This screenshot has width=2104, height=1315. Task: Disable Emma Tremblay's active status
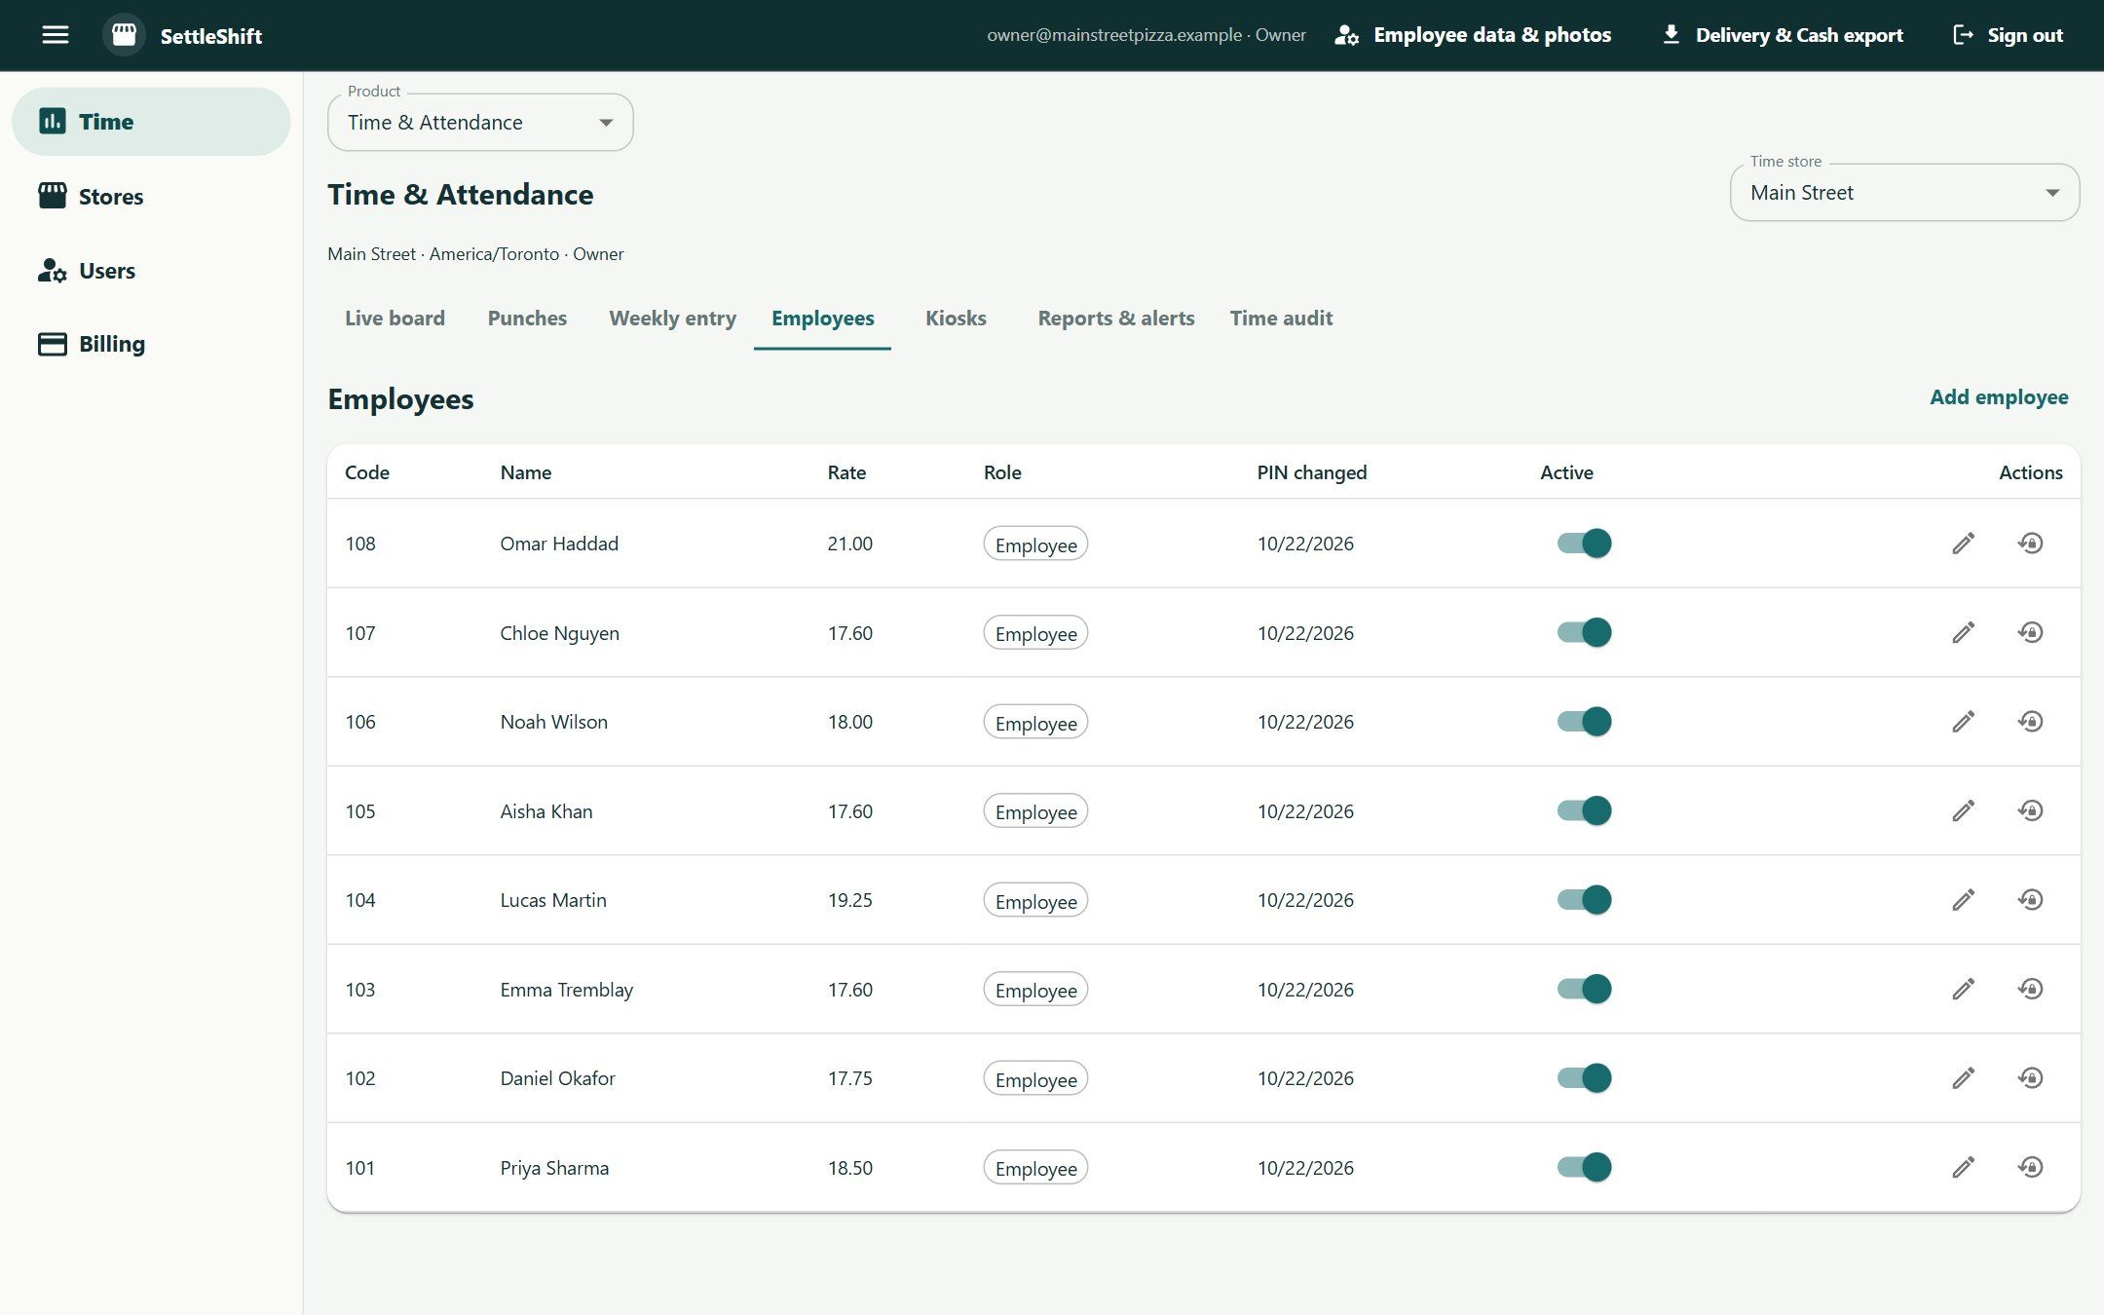pos(1584,989)
